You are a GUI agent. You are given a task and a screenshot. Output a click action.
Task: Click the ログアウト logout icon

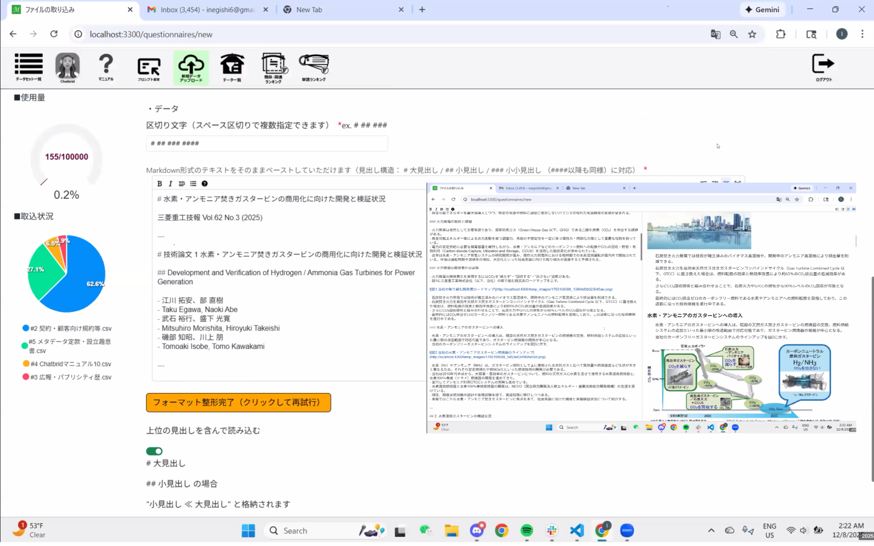pyautogui.click(x=823, y=67)
